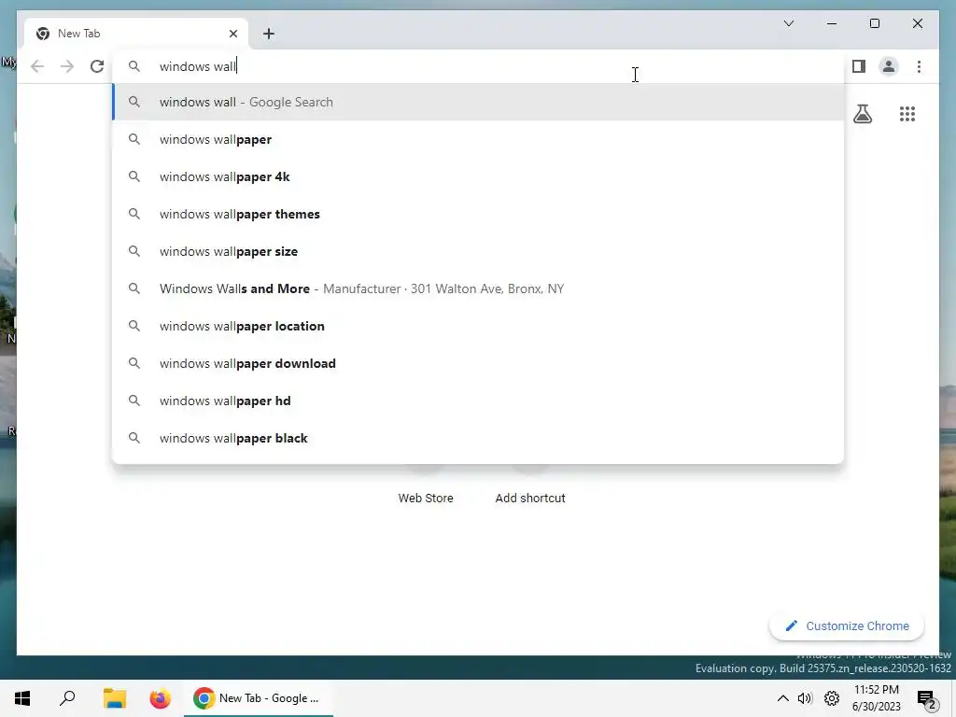956x717 pixels.
Task: Choose 'windows wallpaper download' suggestion
Action: pos(478,363)
